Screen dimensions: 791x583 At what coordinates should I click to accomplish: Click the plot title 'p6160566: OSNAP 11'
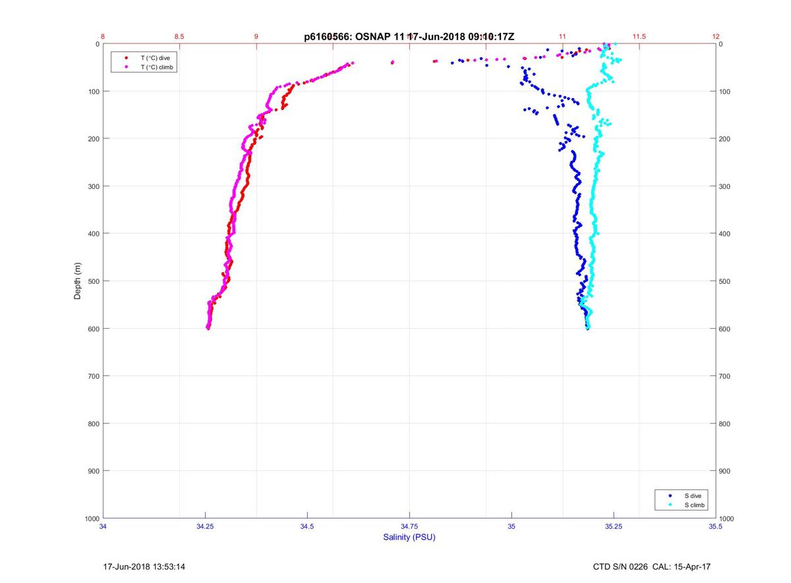point(355,37)
